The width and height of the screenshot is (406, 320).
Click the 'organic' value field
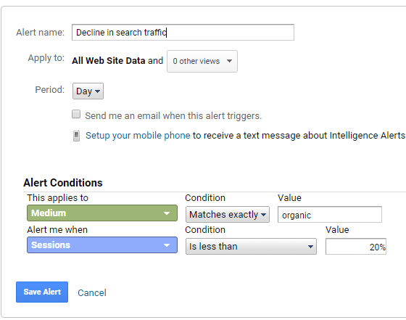pyautogui.click(x=330, y=215)
